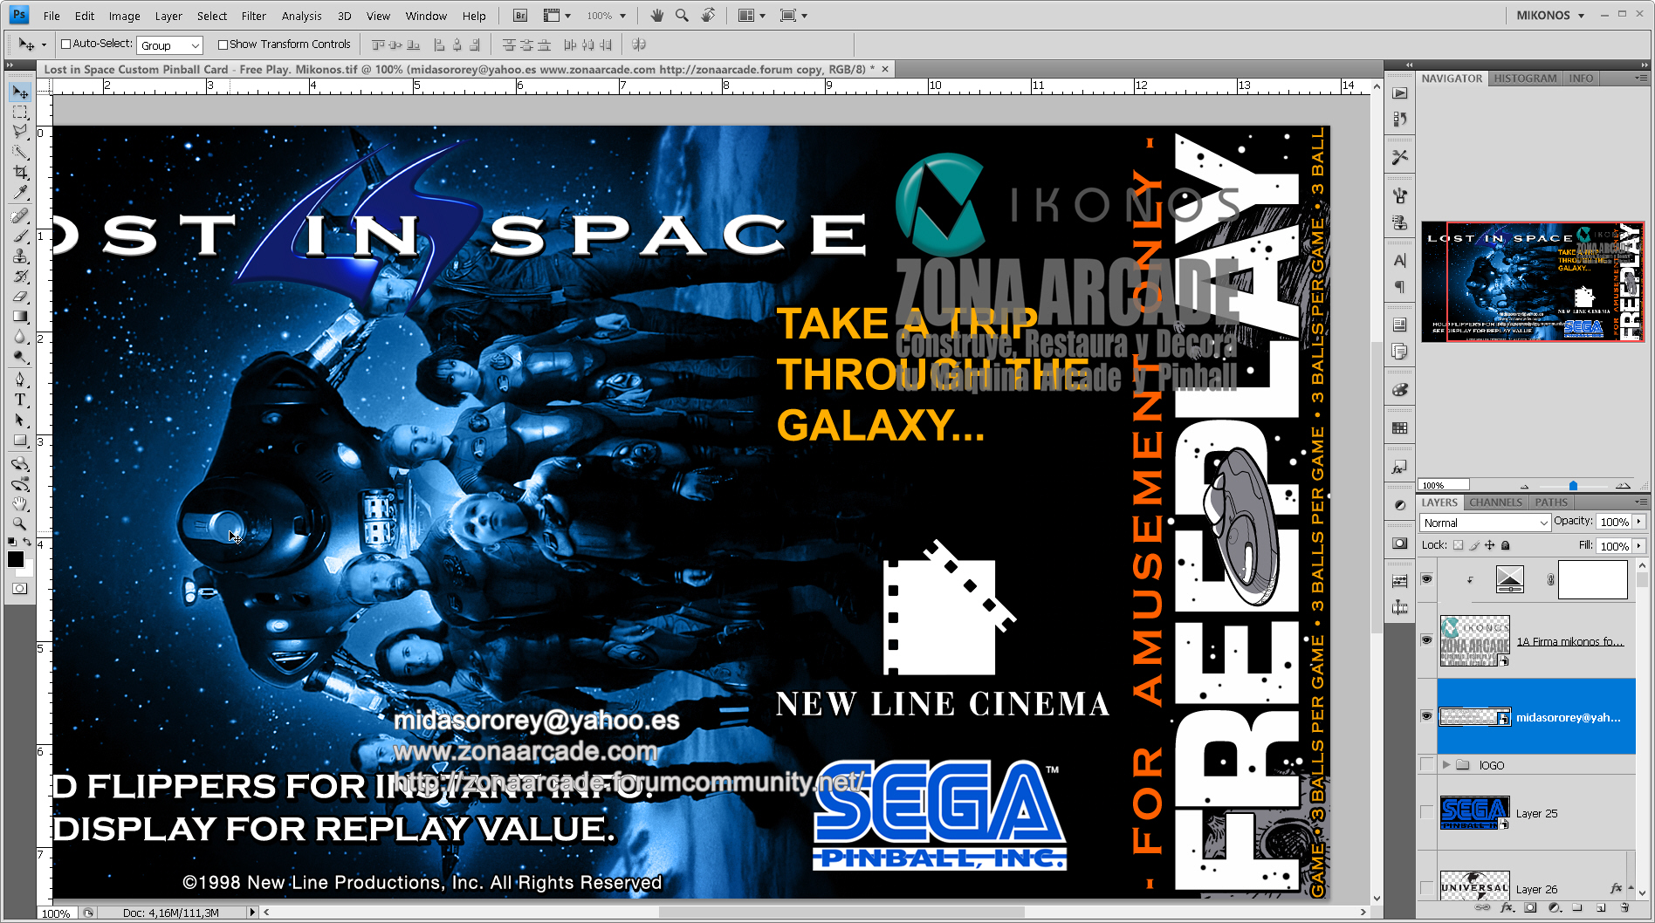Select the Dodge tool

point(20,357)
